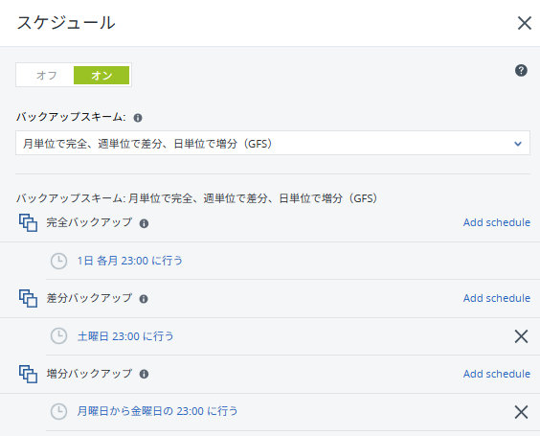Remove the 土曜日 23:00 differential schedule

click(x=521, y=336)
